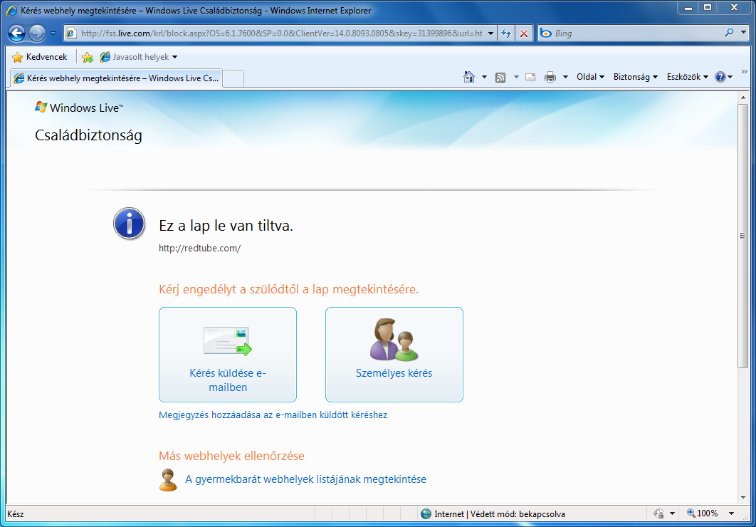Open the Oldal menu

point(590,77)
